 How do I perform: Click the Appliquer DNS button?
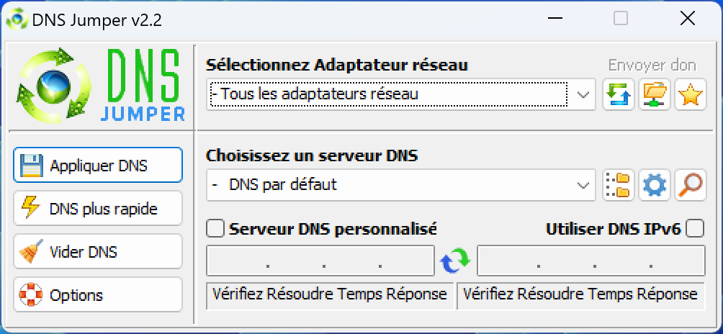click(98, 165)
